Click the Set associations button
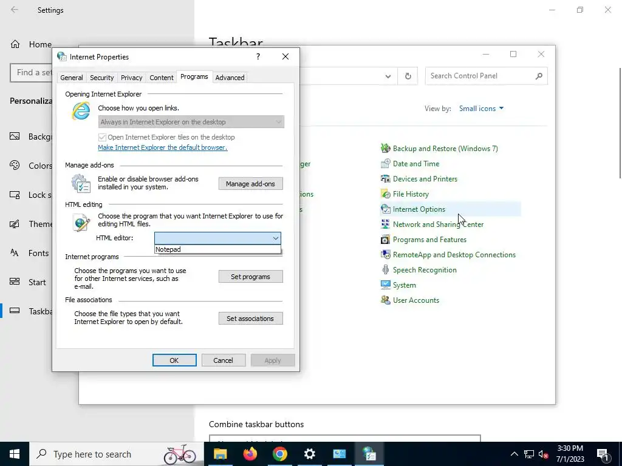This screenshot has width=622, height=466. pos(251,319)
